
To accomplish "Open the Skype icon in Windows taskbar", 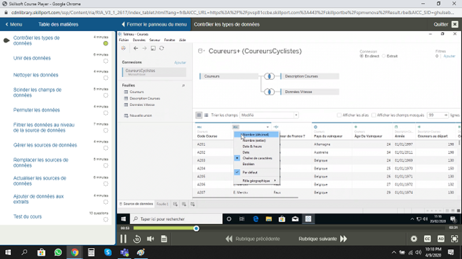I will coord(108,252).
